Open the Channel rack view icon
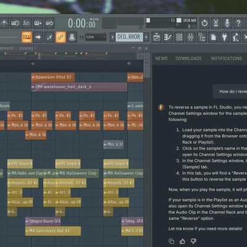The width and height of the screenshot is (247, 247). click(179, 38)
